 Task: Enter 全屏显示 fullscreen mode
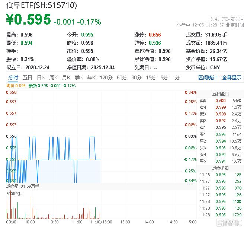tap(231, 77)
